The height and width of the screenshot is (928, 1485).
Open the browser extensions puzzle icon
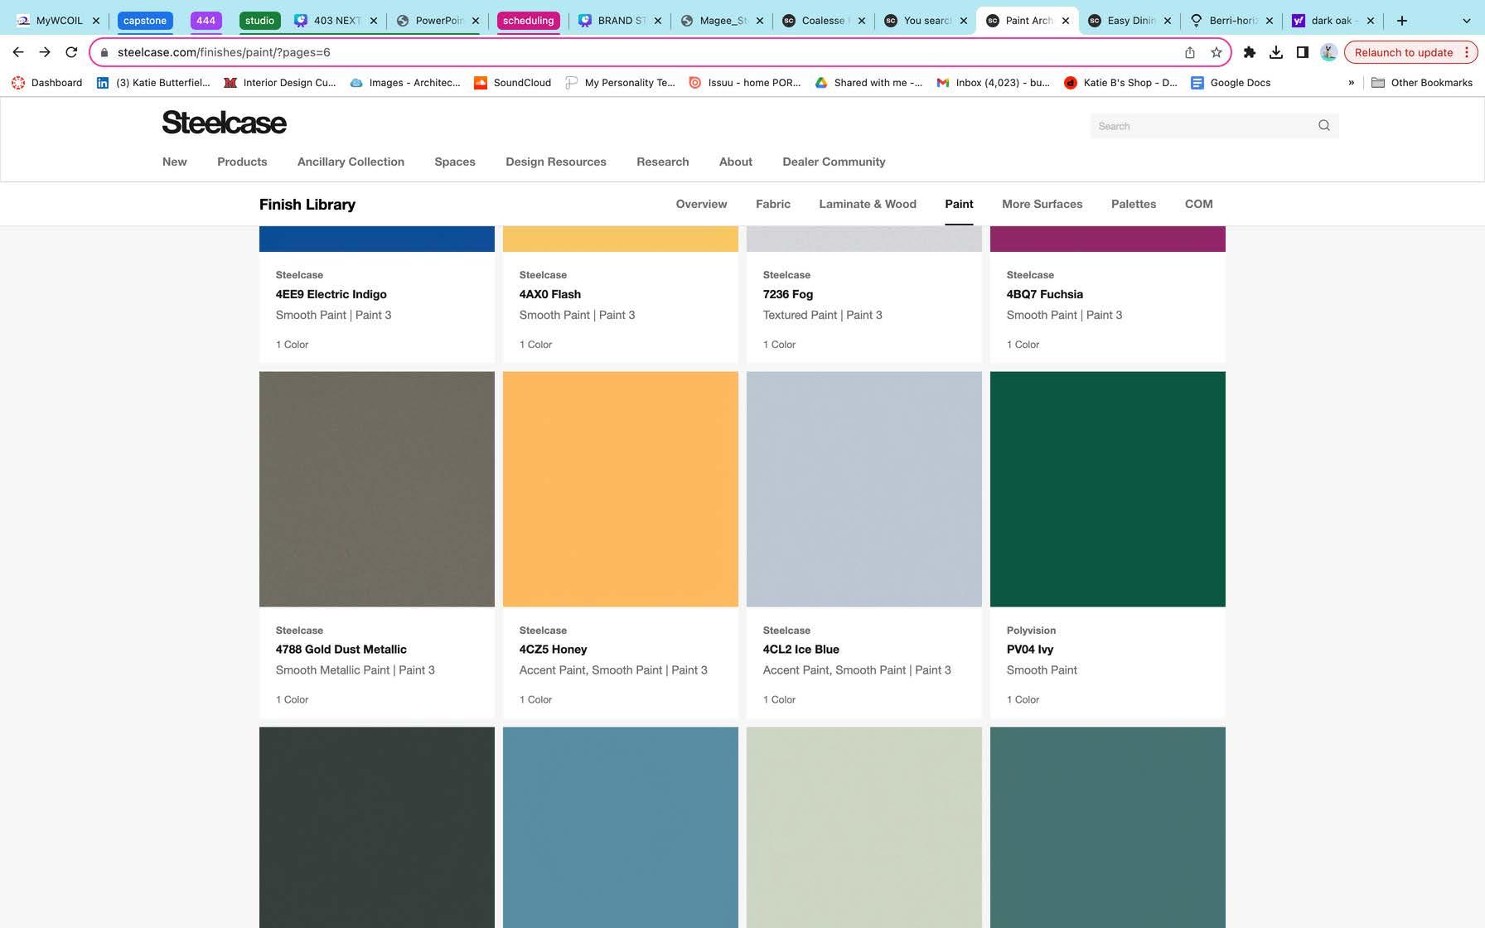1250,52
